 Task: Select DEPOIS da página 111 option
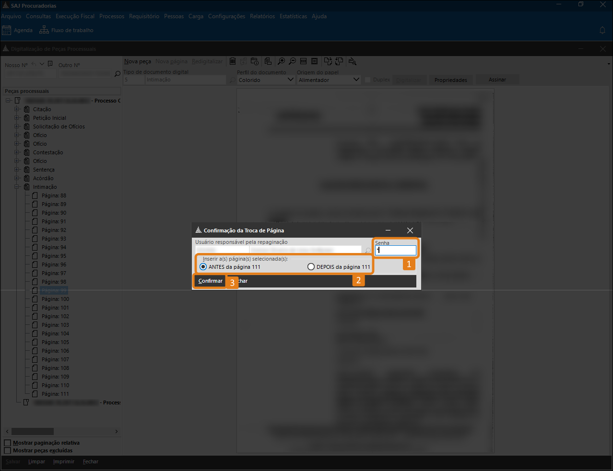(x=311, y=267)
